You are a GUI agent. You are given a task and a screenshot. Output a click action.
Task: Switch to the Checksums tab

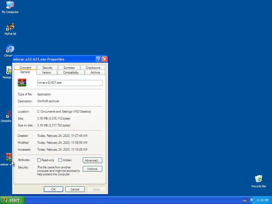[x=93, y=68]
